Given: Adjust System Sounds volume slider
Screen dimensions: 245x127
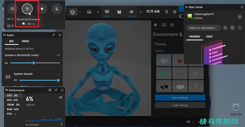Looking at the screenshot, I should 39,80.
